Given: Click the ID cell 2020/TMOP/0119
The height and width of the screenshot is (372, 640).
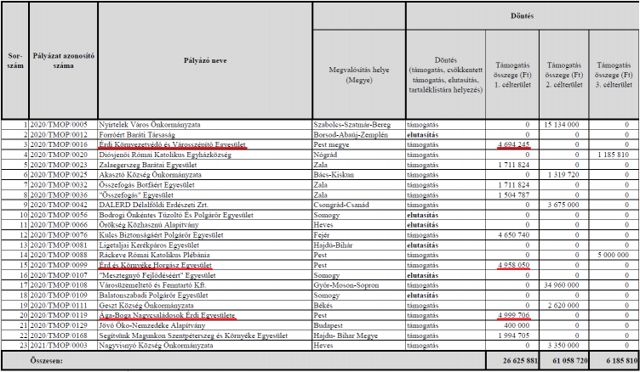Looking at the screenshot, I should click(61, 316).
